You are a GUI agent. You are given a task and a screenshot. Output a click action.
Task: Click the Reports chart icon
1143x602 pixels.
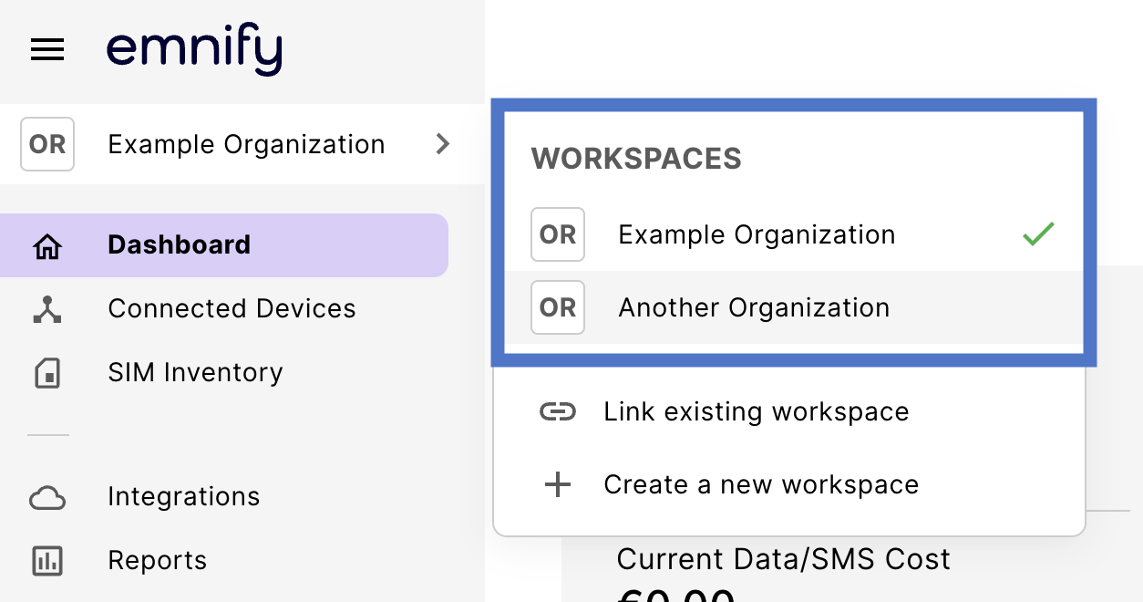[47, 561]
